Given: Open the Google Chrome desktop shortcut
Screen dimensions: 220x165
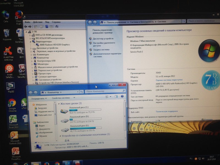Looking at the screenshot, I should [x=12, y=103].
